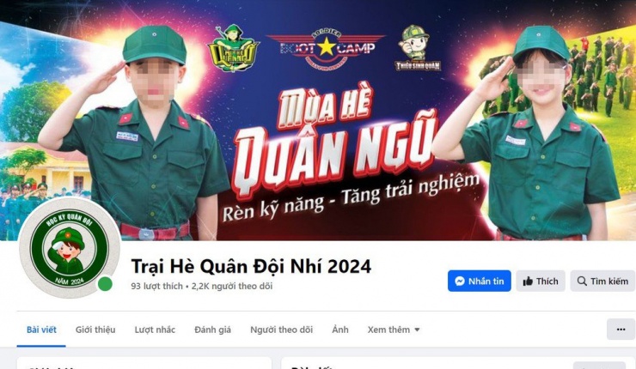Click the 2,2K người theo dõi link

232,287
